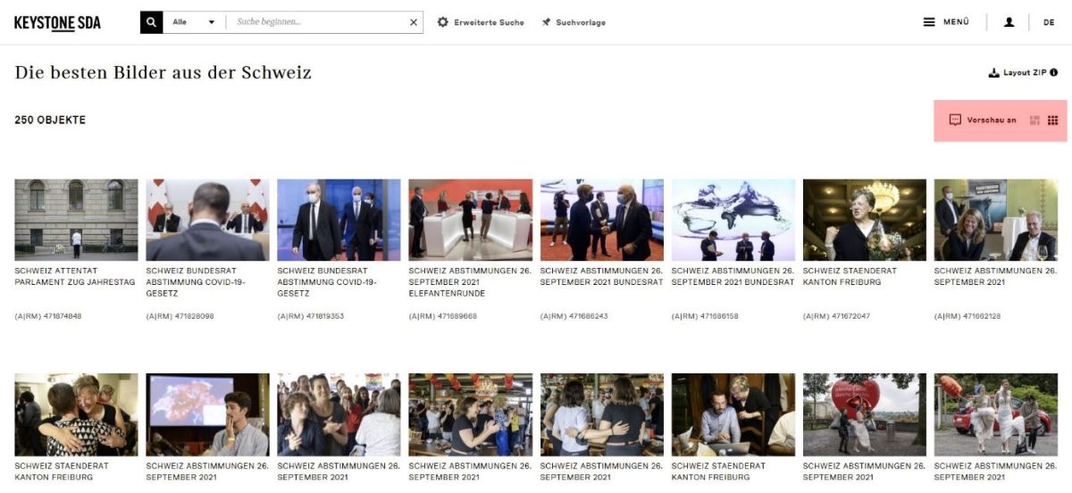Open the DE language selector
1072x493 pixels.
pyautogui.click(x=1049, y=22)
